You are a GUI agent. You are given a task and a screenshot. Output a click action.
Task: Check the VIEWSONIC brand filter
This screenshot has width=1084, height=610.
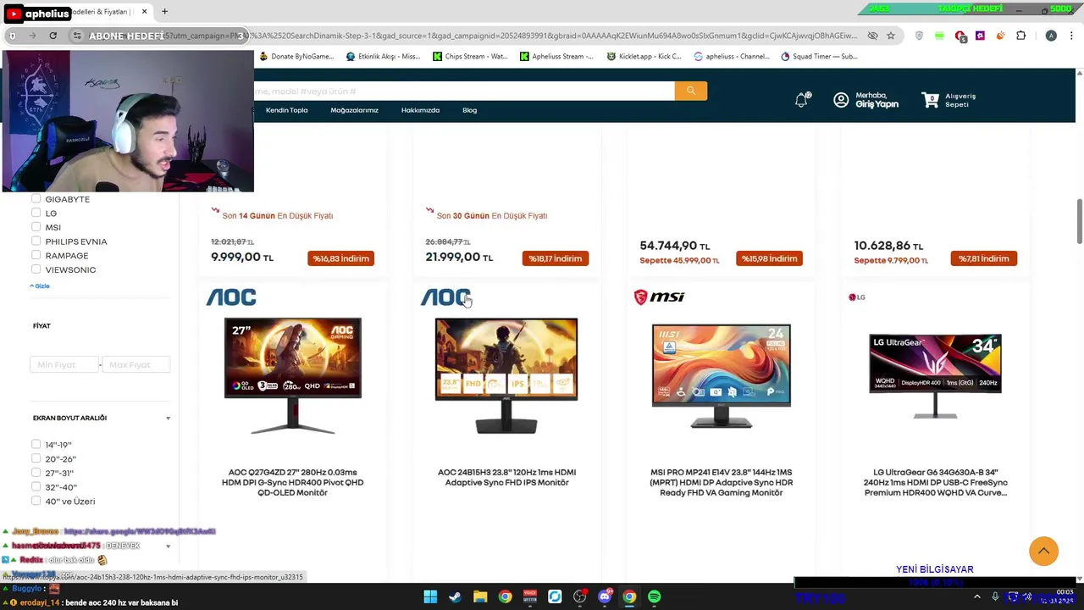[36, 269]
